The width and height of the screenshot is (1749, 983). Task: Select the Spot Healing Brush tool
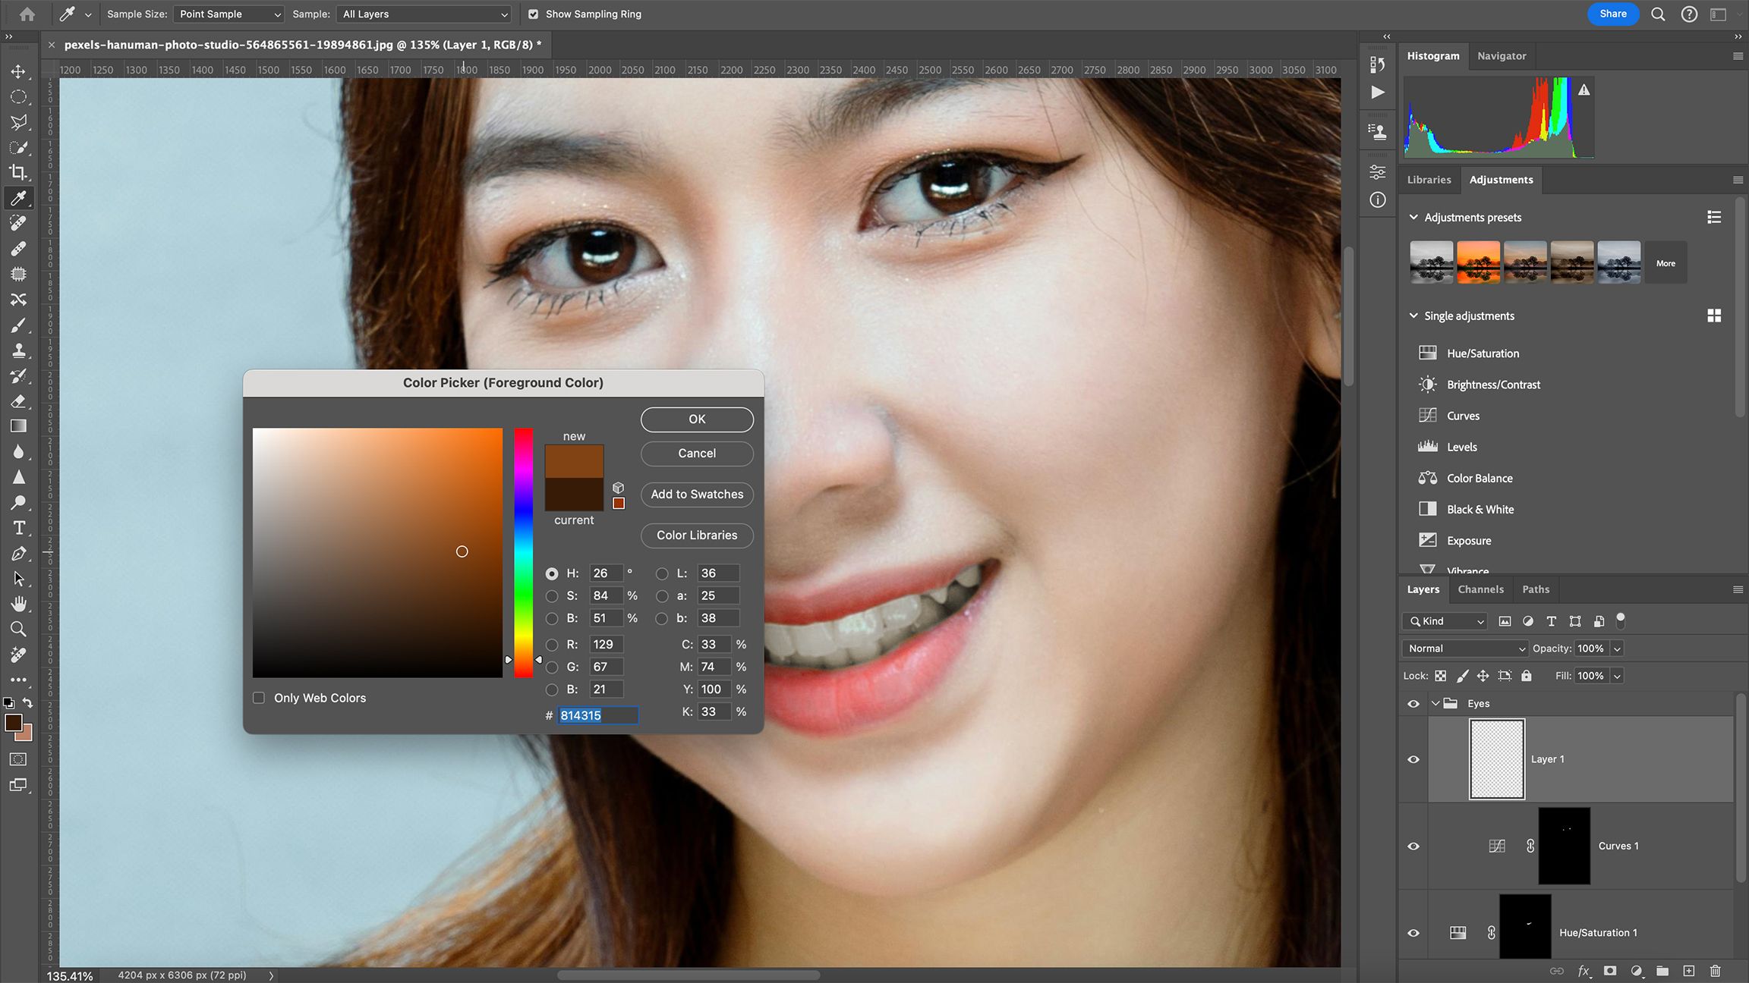[18, 223]
